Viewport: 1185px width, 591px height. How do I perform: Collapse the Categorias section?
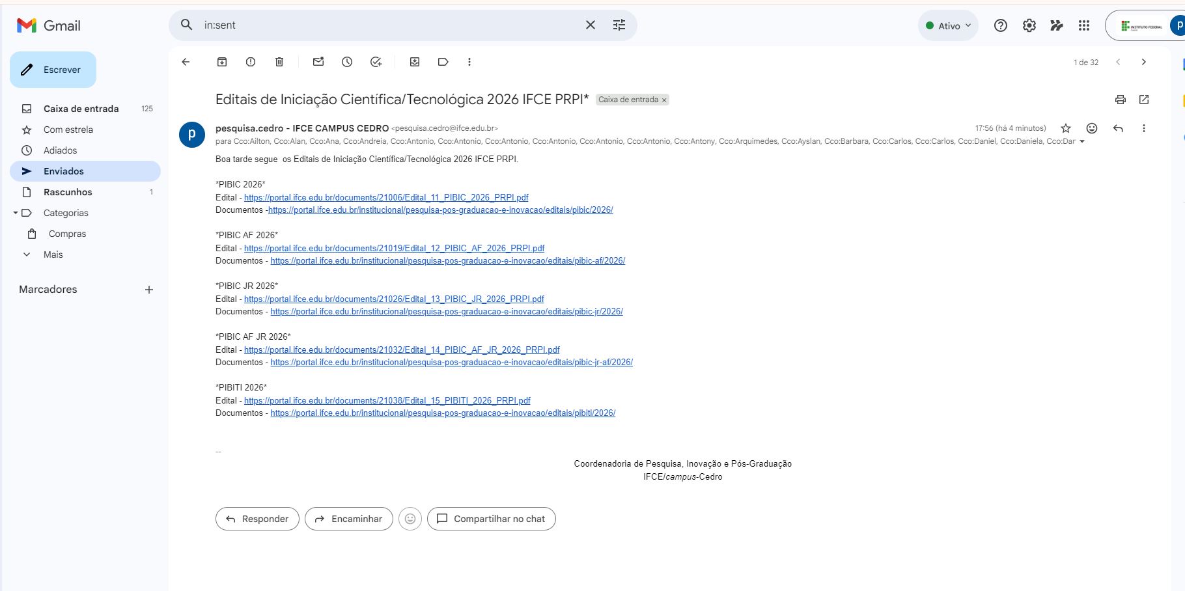coord(16,213)
